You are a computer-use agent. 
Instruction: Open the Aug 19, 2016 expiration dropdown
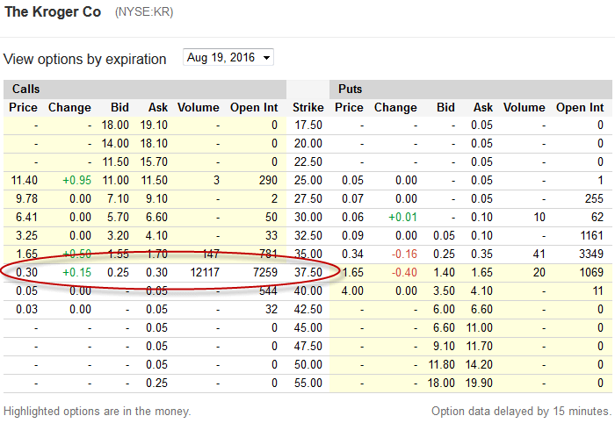coord(228,58)
